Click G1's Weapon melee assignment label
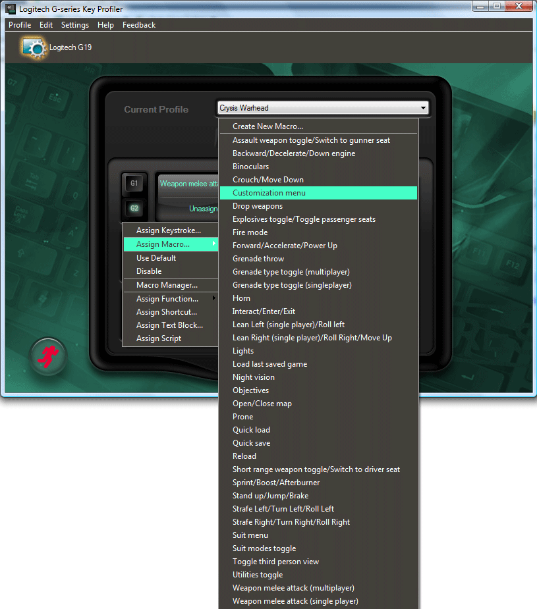 pos(189,184)
